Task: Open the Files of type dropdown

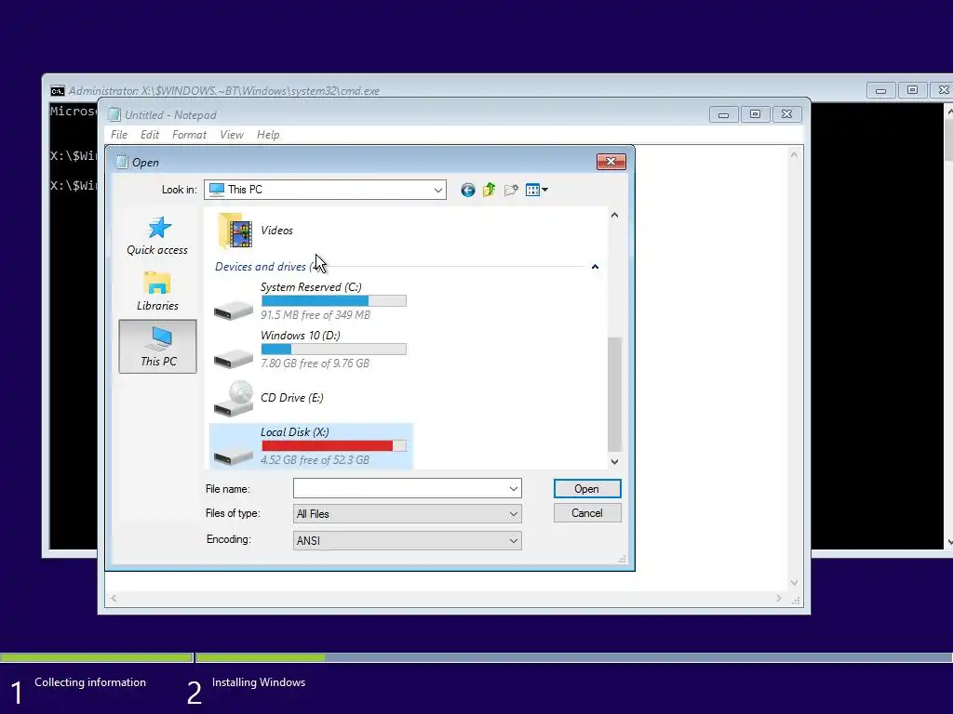Action: pyautogui.click(x=408, y=513)
